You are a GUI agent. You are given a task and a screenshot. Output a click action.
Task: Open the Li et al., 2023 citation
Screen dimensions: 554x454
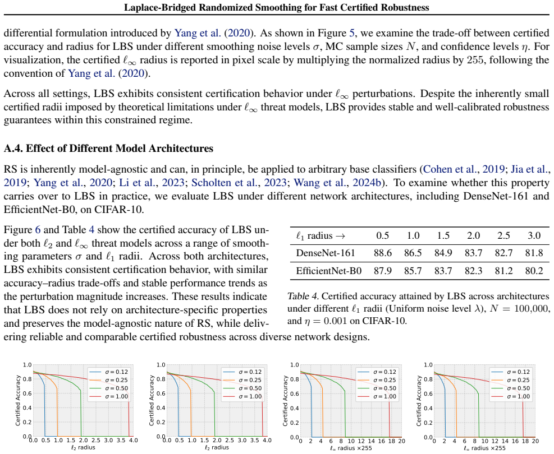click(152, 183)
